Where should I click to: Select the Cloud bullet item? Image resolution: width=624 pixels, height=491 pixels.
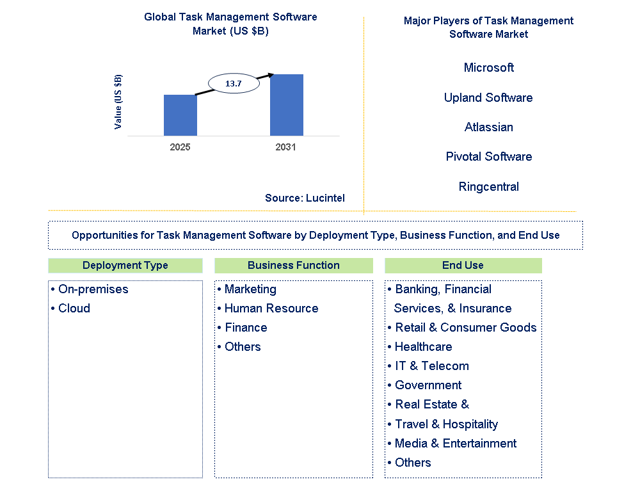click(71, 308)
